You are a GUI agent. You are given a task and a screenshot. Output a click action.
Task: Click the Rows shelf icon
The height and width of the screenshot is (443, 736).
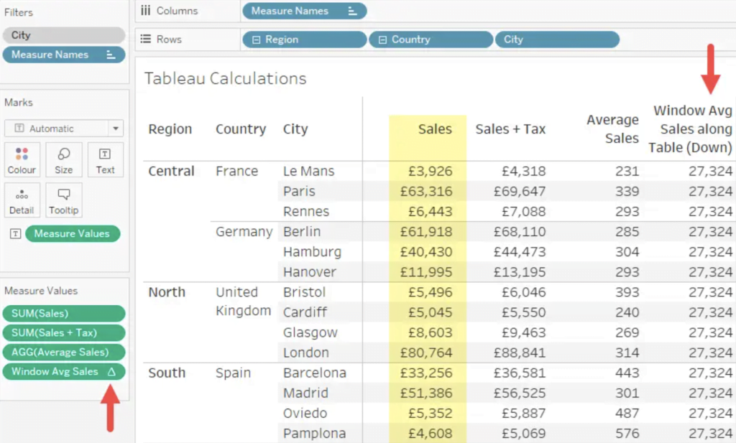[x=145, y=39]
